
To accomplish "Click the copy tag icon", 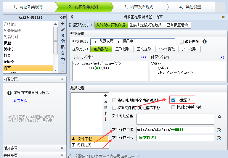I will (x=63, y=41).
